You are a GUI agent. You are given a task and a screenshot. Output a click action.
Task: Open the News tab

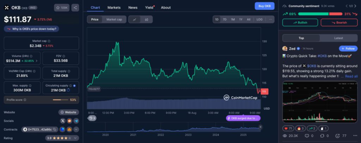tap(133, 7)
